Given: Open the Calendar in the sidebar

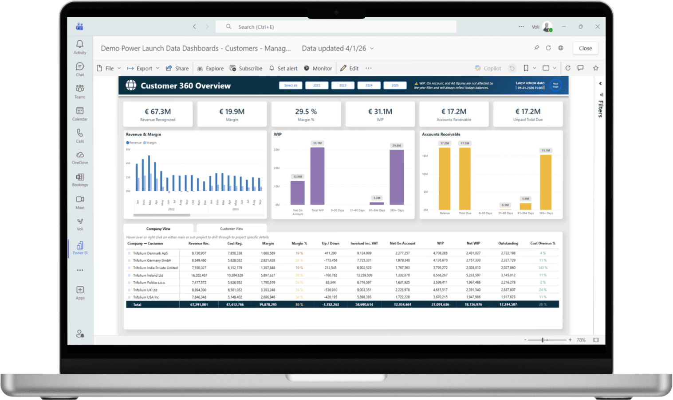Looking at the screenshot, I should point(80,113).
